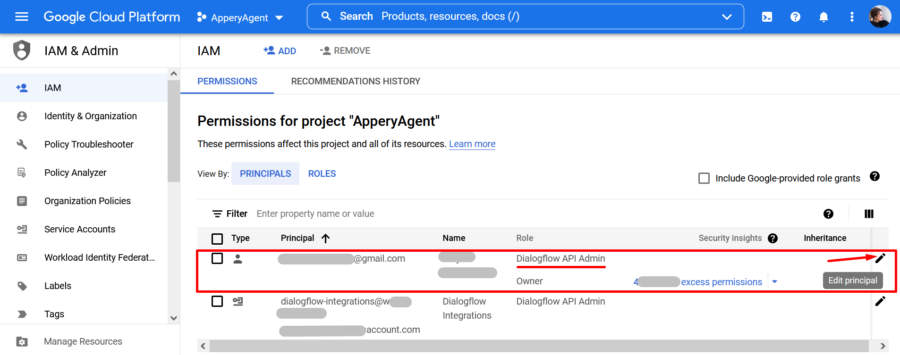Screen dimensions: 900x355
Task: Click Tags icon in sidebar
Action: click(22, 314)
